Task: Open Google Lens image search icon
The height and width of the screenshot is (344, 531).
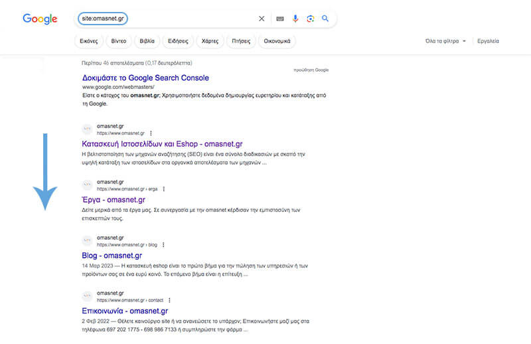Action: tap(310, 19)
